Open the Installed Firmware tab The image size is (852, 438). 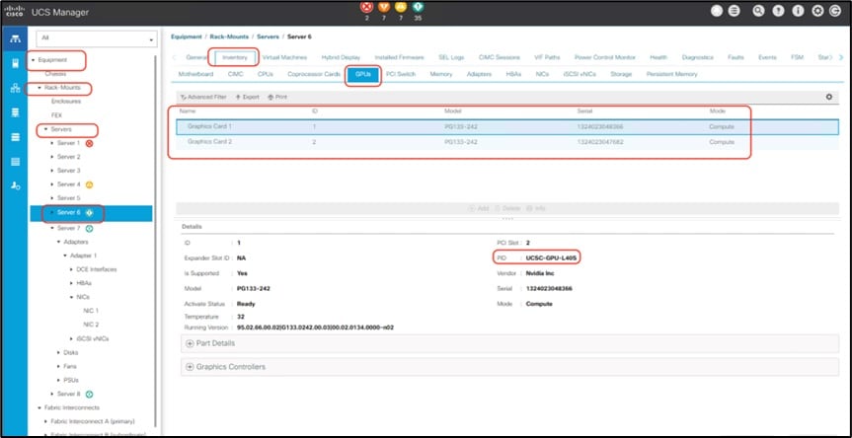point(400,57)
